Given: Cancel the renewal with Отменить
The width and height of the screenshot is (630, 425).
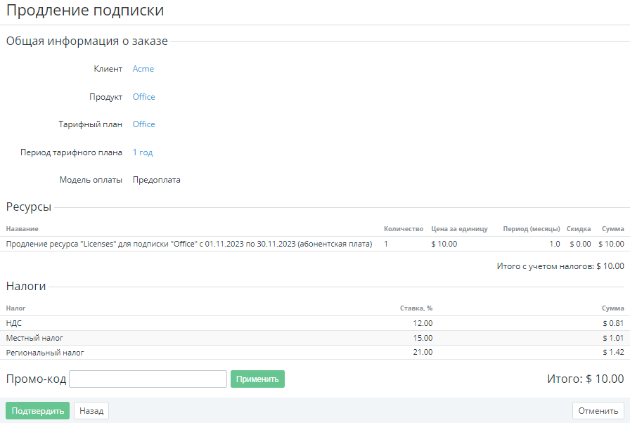Looking at the screenshot, I should [598, 411].
